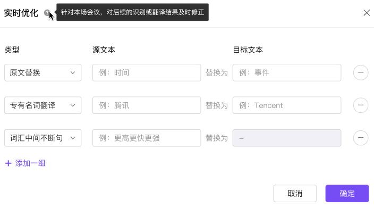This screenshot has height=207, width=374.
Task: Expand the chevron arrow in the 原文替换 selector
Action: 73,73
